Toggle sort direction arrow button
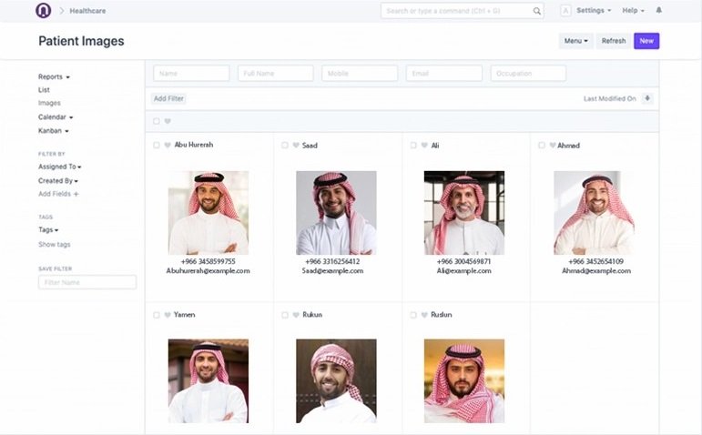This screenshot has height=435, width=702. [647, 98]
